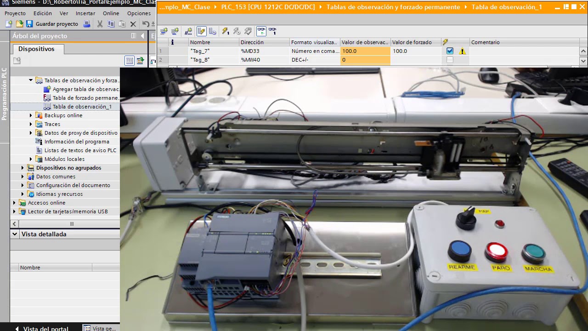This screenshot has height=331, width=588.
Task: Toggle the Show force columns icon
Action: 201,31
